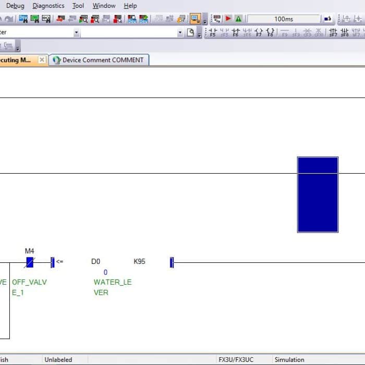The image size is (365, 365).
Task: Click the Unlabeled status bar entry
Action: coord(58,360)
